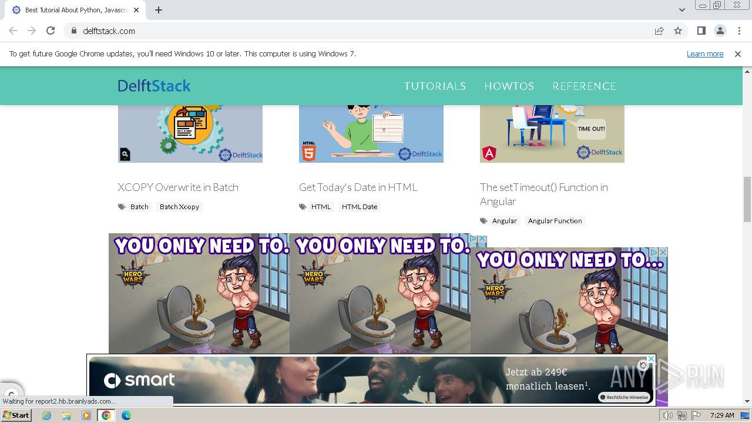This screenshot has height=423, width=752.
Task: Click the share page icon in address bar
Action: 659,31
